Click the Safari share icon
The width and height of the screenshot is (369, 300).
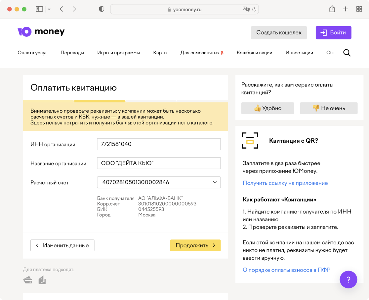tap(332, 9)
